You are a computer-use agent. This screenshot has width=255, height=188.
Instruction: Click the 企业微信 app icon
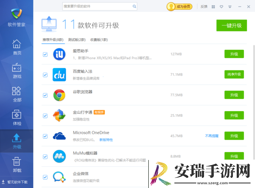(59, 177)
